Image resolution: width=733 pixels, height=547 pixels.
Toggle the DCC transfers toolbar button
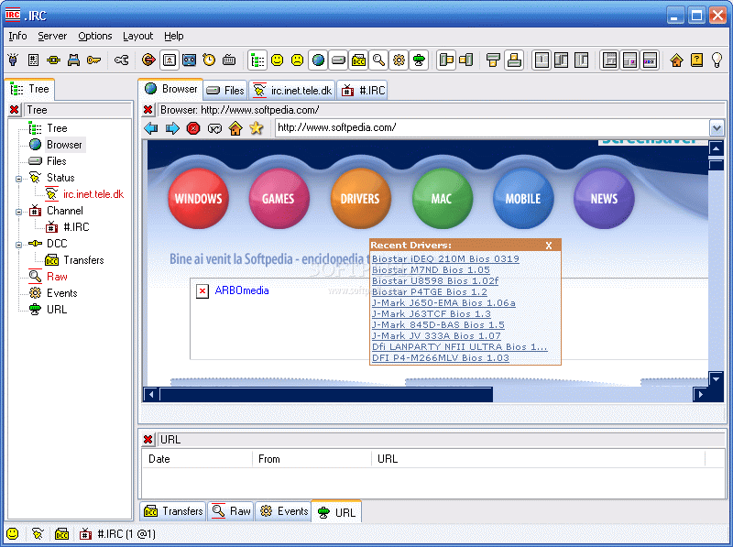(x=358, y=60)
